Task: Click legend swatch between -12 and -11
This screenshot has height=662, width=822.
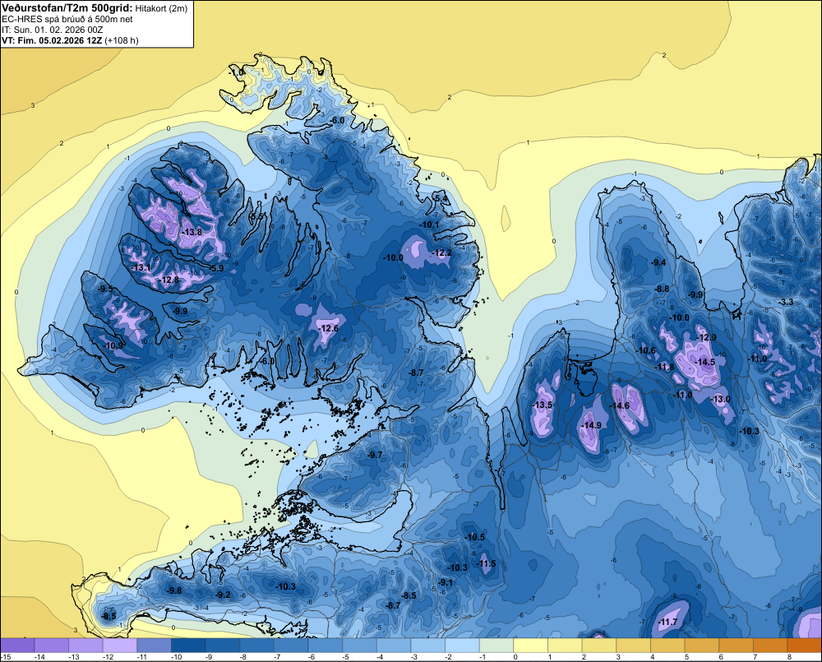Action: tap(120, 646)
